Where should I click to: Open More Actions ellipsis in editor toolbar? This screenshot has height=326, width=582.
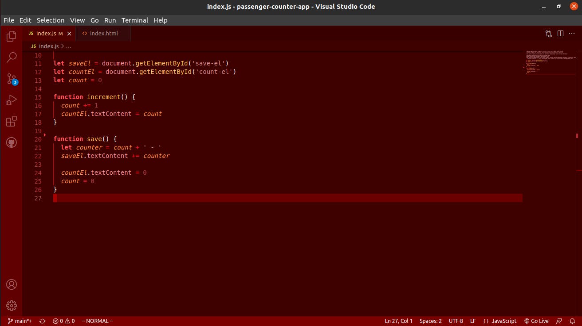click(x=572, y=34)
